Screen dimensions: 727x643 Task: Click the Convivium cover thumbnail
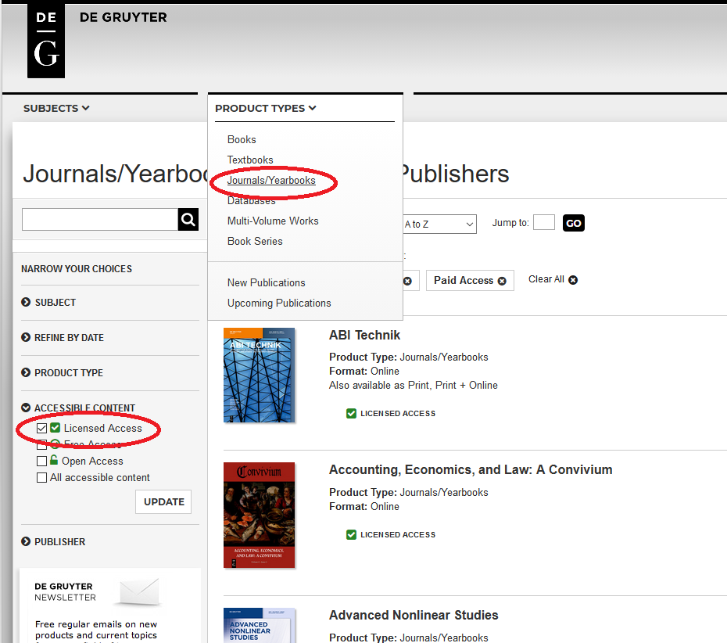point(260,515)
